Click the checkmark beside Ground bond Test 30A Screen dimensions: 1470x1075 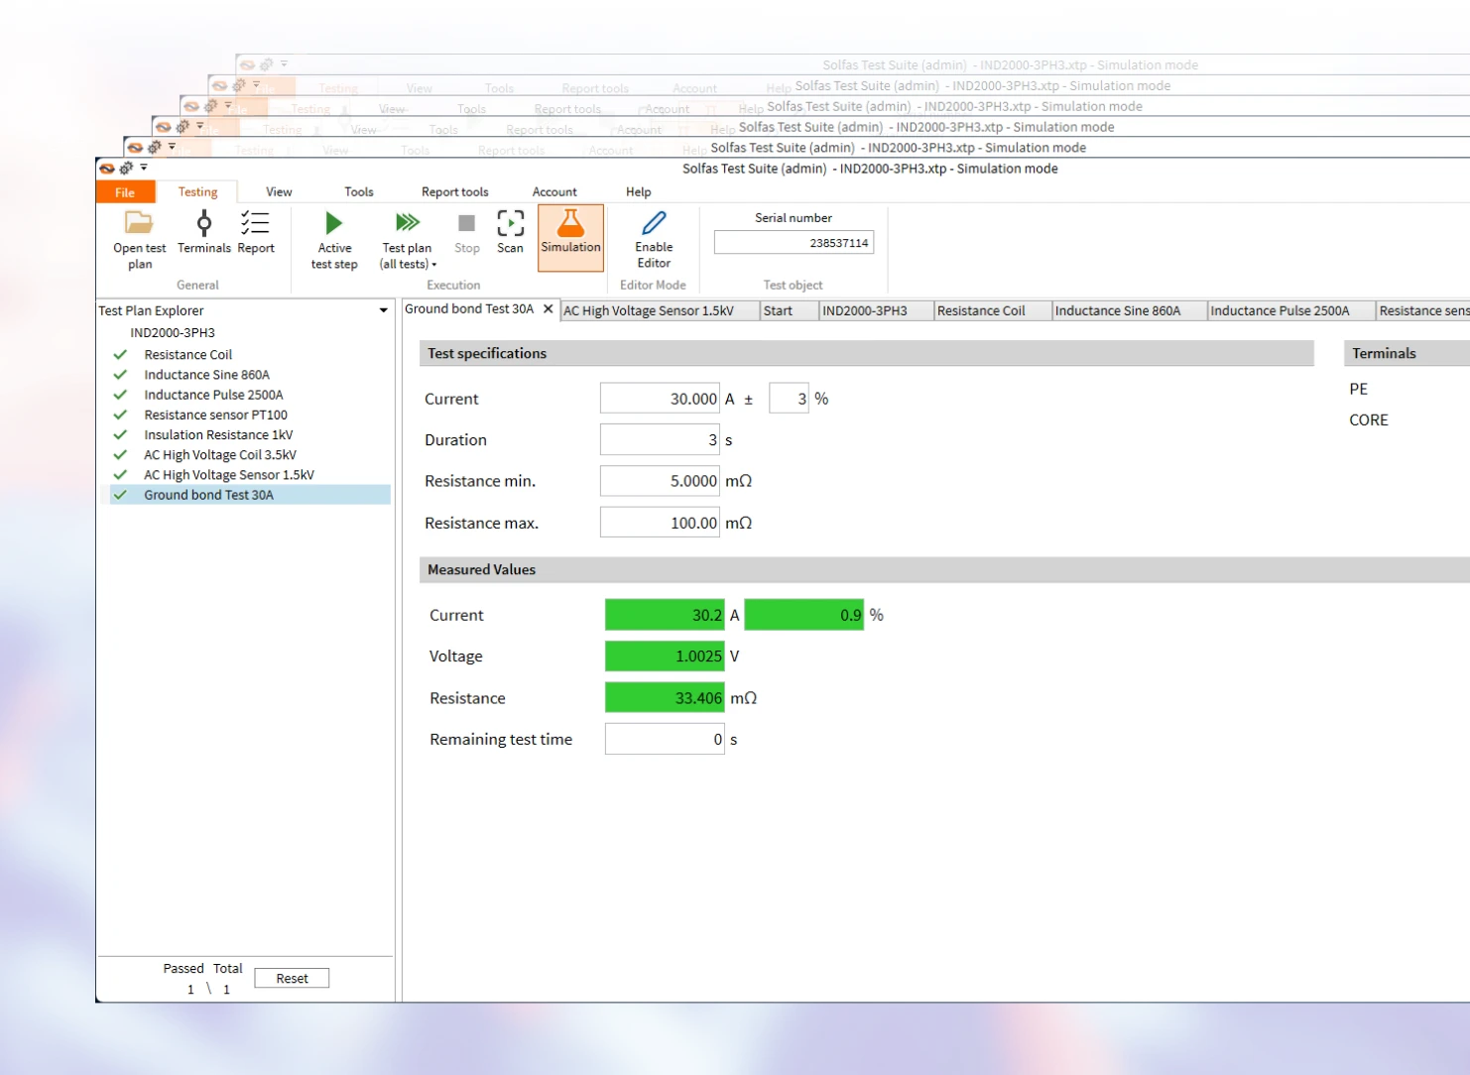120,494
